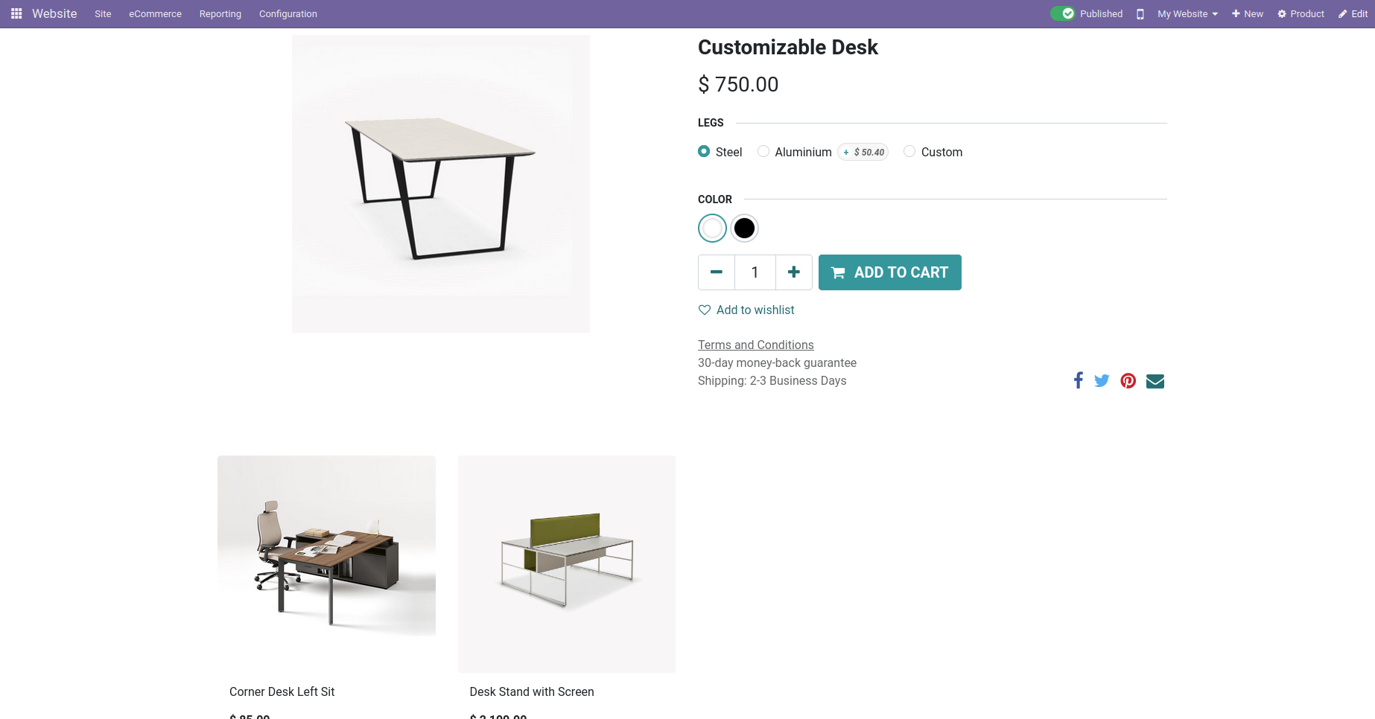Open the eCommerce menu
The width and height of the screenshot is (1375, 719).
coord(155,14)
